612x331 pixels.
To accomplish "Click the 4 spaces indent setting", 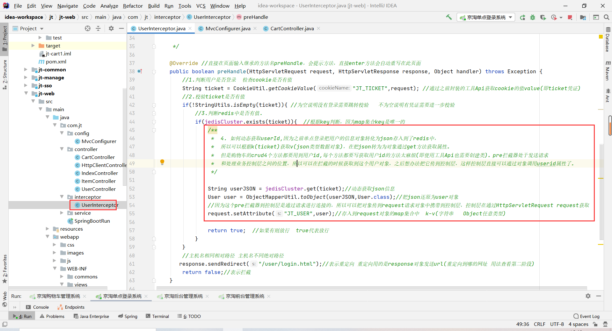I will click(578, 324).
